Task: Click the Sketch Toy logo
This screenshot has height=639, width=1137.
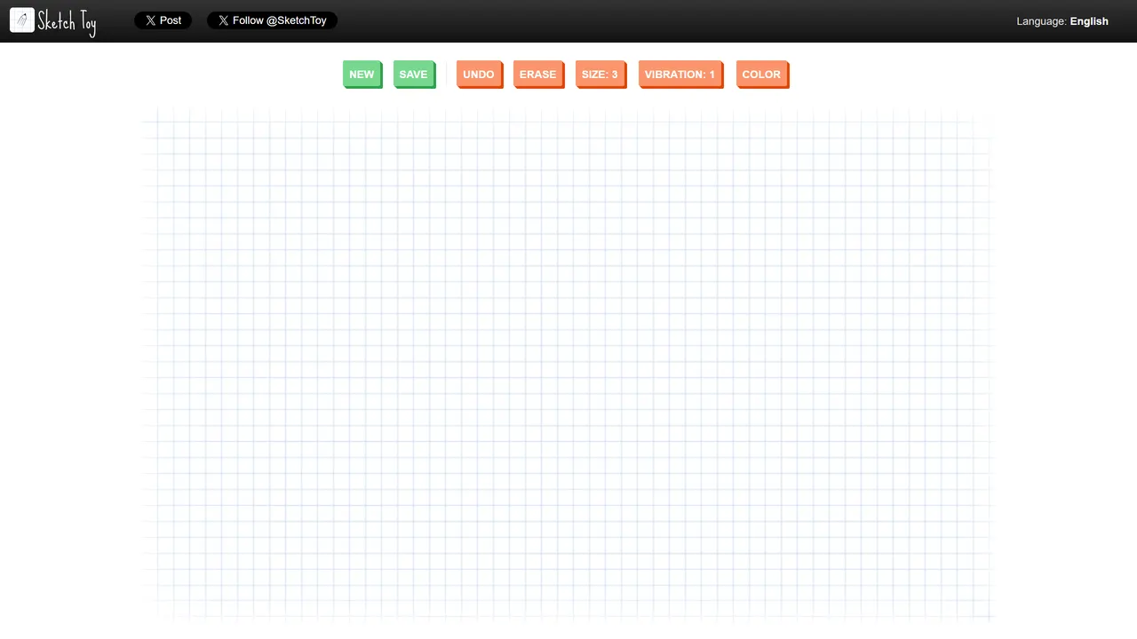Action: [52, 21]
